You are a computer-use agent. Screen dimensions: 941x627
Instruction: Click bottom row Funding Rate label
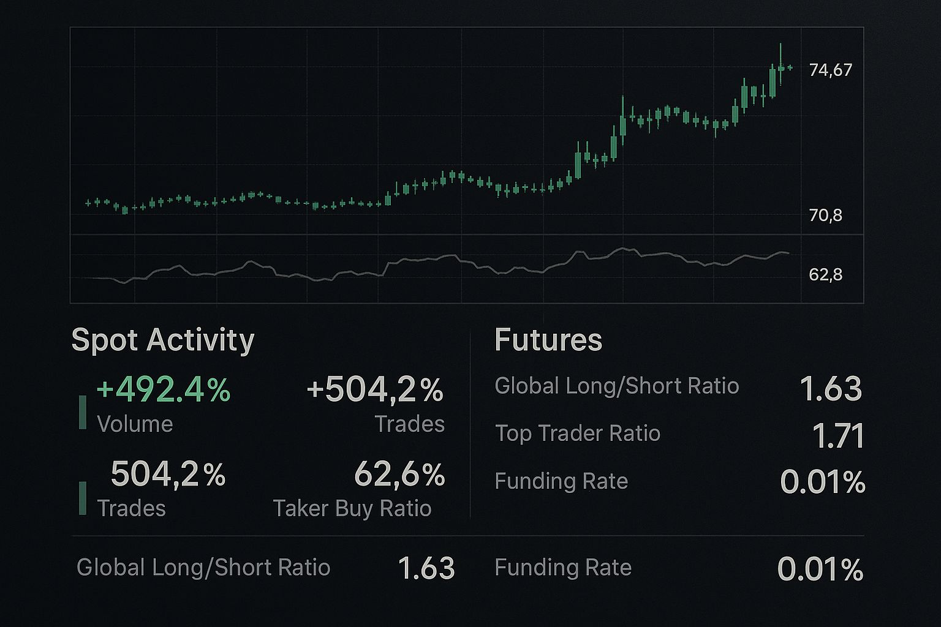point(563,568)
